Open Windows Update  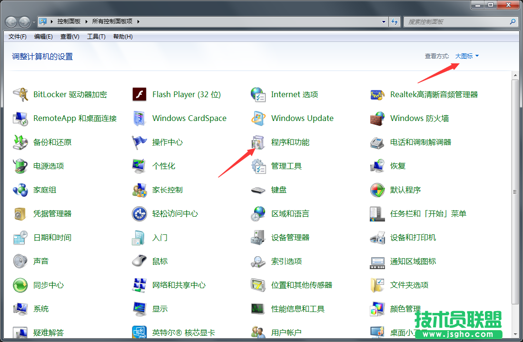click(x=302, y=118)
